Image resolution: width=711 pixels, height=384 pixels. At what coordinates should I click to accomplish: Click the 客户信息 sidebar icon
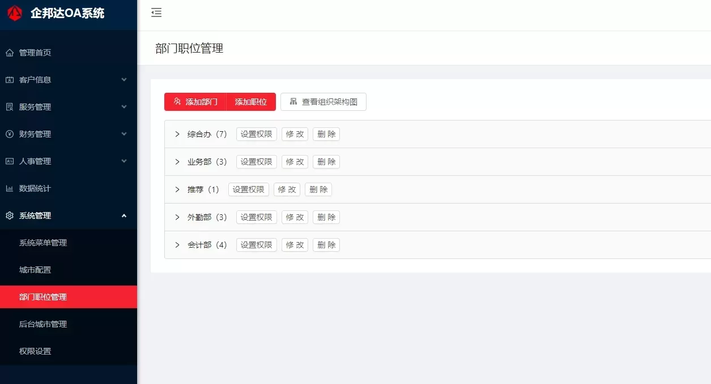click(10, 80)
